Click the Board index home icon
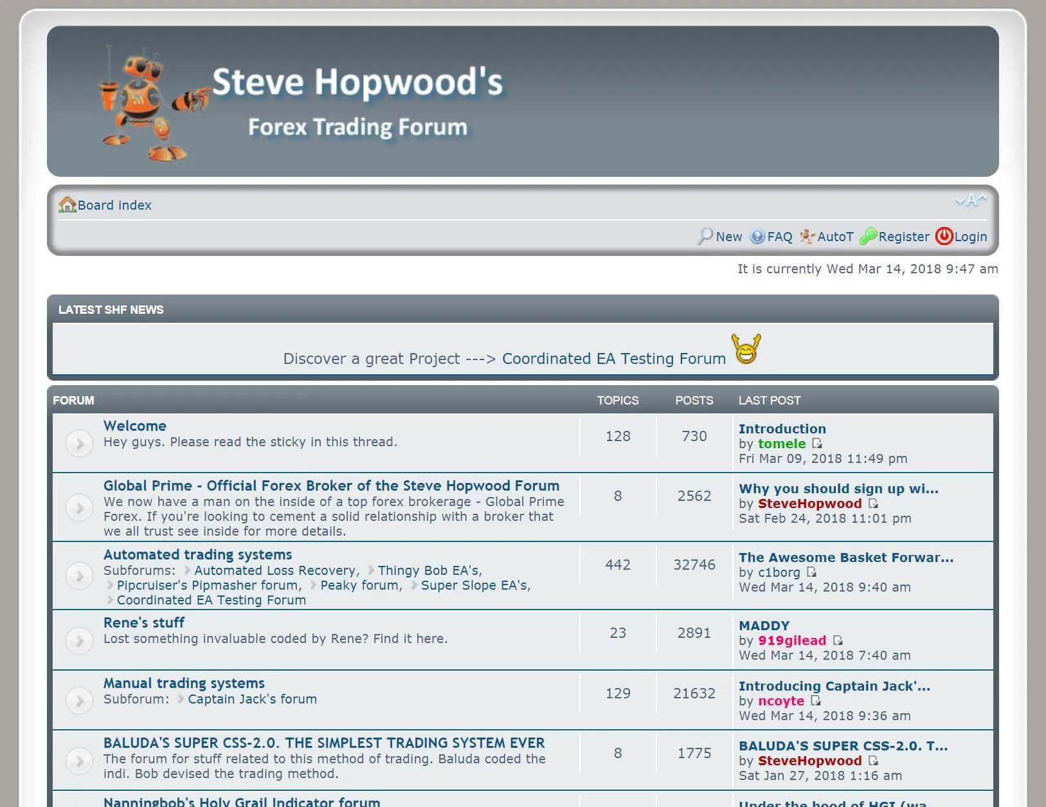Image resolution: width=1046 pixels, height=807 pixels. pos(67,204)
